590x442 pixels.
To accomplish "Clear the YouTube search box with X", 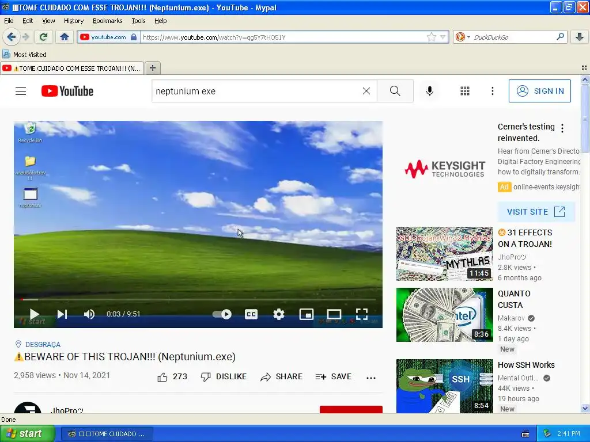I will point(366,91).
